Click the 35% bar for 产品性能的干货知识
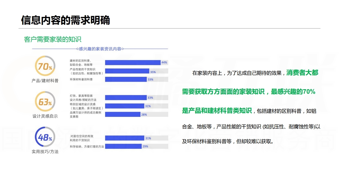Screen dimensions: 339x190 point(127,71)
